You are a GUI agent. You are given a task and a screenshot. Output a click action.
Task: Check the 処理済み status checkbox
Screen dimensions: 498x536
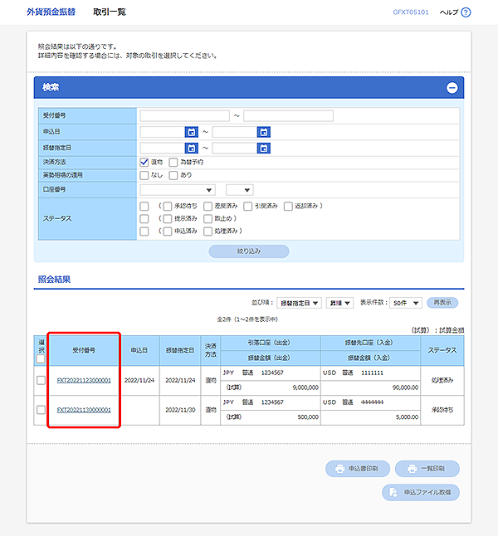207,231
